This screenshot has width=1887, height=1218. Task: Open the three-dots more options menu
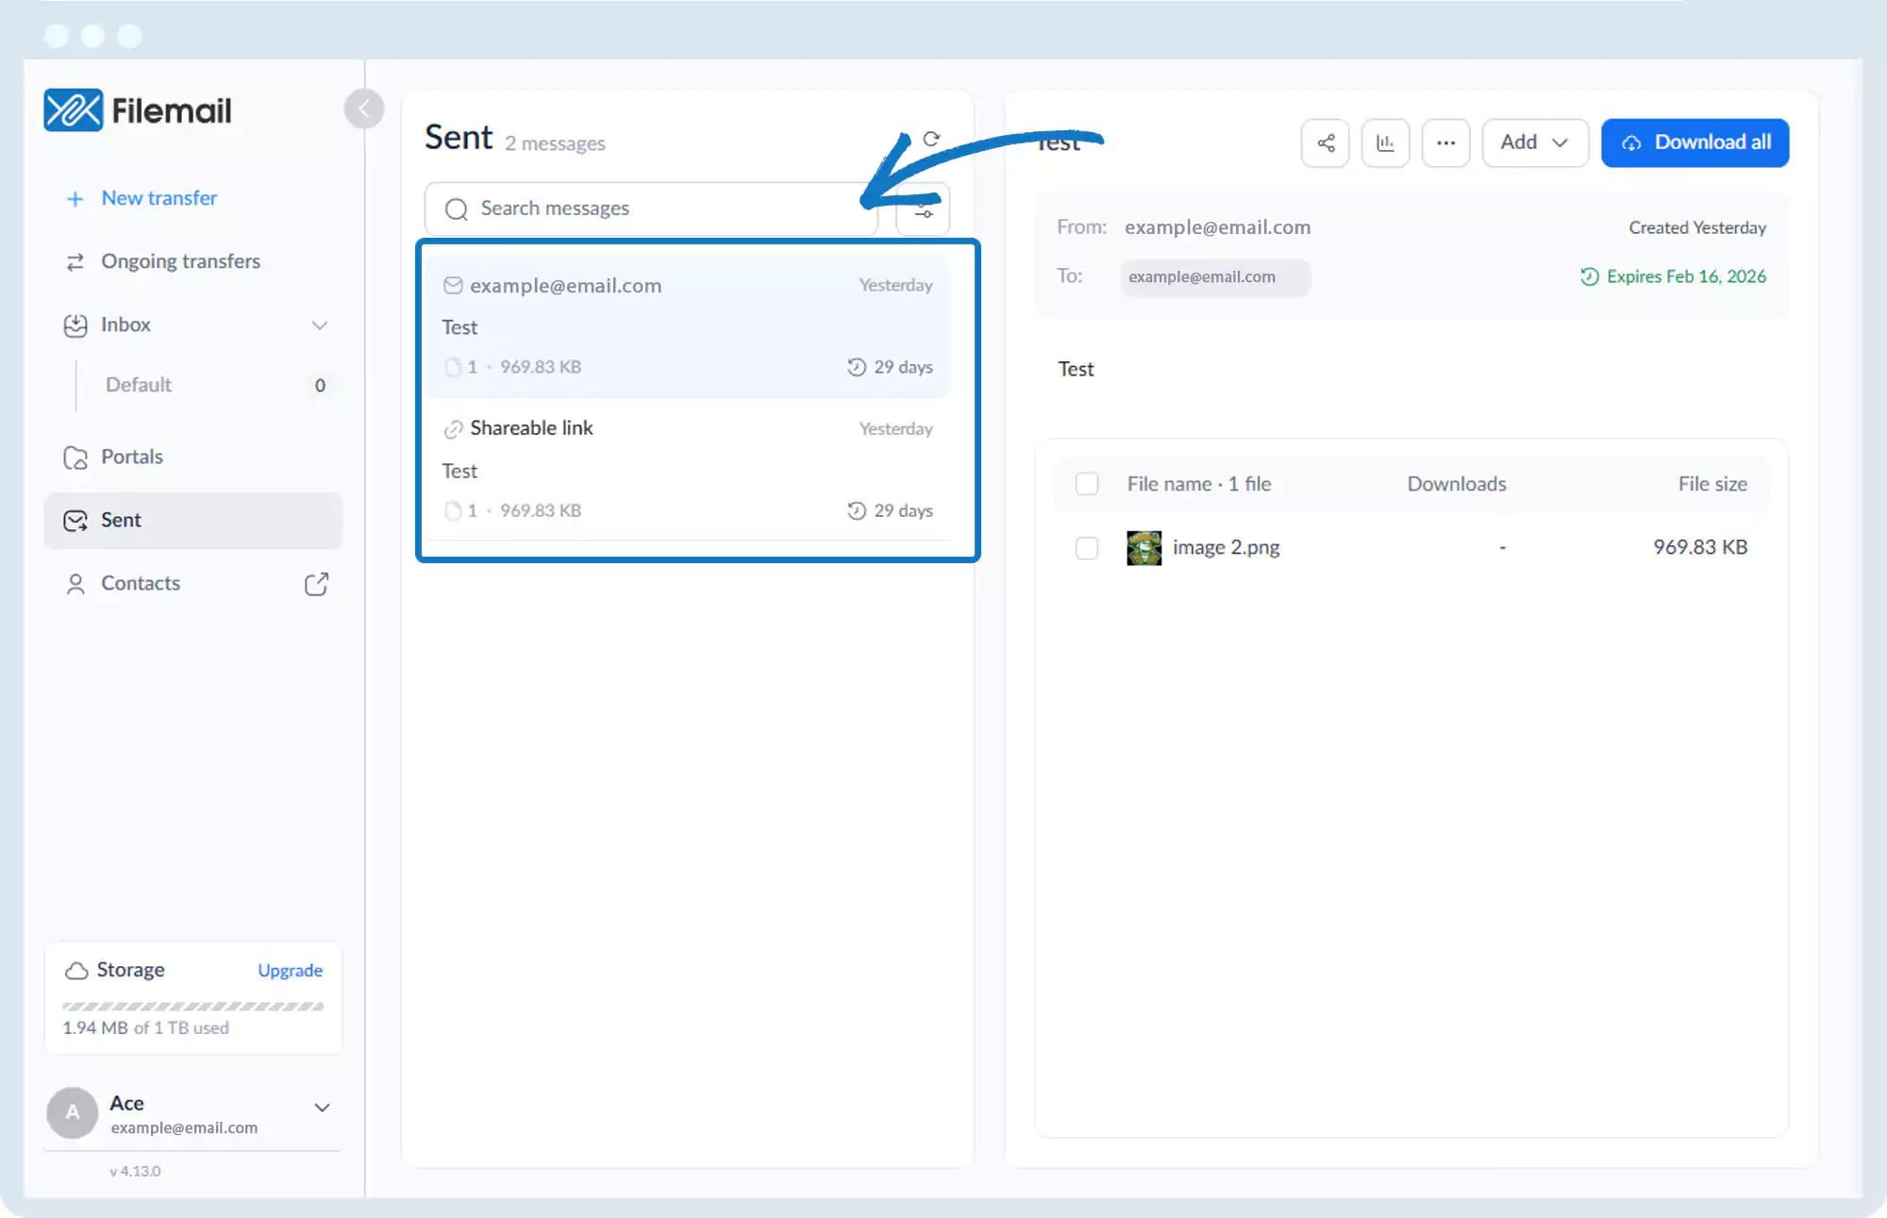1445,142
